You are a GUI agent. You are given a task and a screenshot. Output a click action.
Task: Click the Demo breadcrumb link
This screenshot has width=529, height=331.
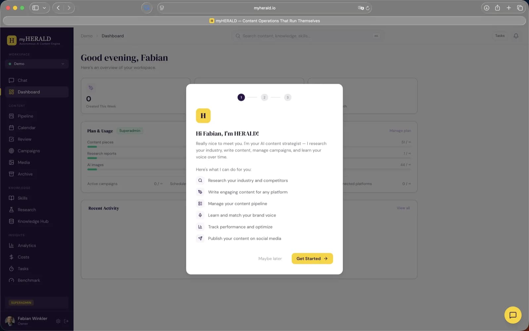[x=87, y=36]
